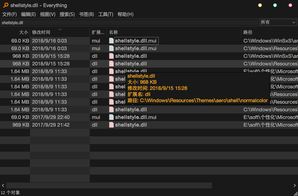Focus the shellstyle.dll search box
This screenshot has height=196, width=298.
(x=129, y=23)
